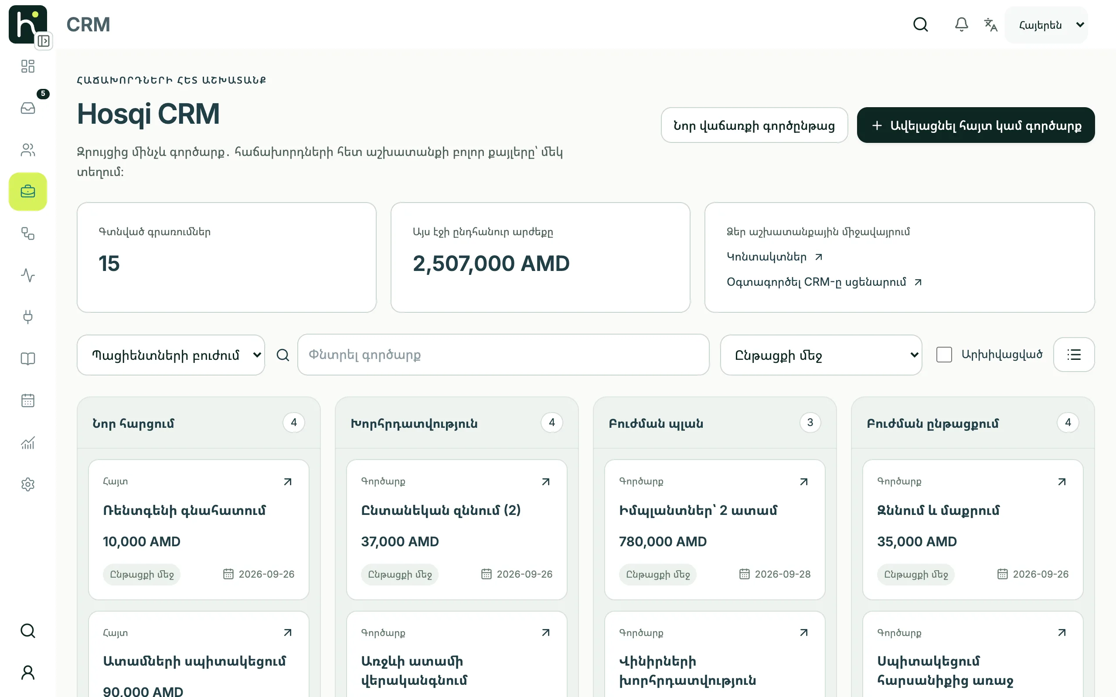
Task: Click the 35,000 AMD amount
Action: pyautogui.click(x=917, y=541)
